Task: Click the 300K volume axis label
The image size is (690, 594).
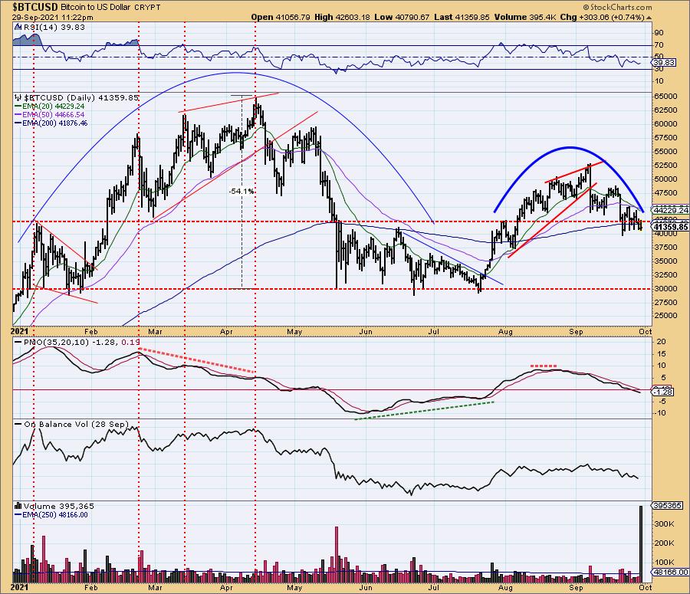Action: pos(665,524)
